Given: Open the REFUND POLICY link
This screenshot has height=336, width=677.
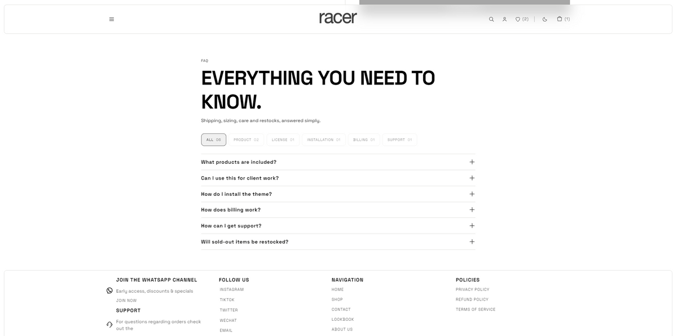Looking at the screenshot, I should pyautogui.click(x=472, y=299).
